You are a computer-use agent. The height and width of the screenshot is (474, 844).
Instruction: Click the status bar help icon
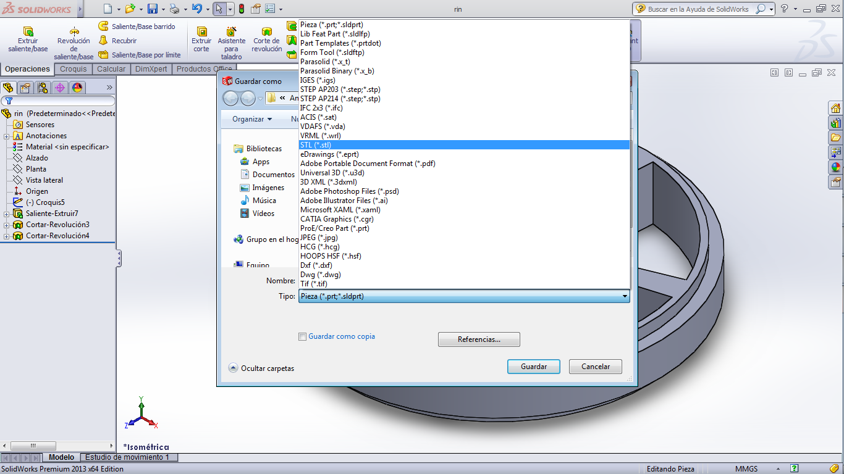coord(795,468)
